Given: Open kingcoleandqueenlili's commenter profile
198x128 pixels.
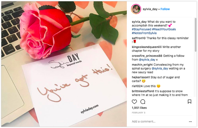Looking at the screenshot, I should [147, 47].
